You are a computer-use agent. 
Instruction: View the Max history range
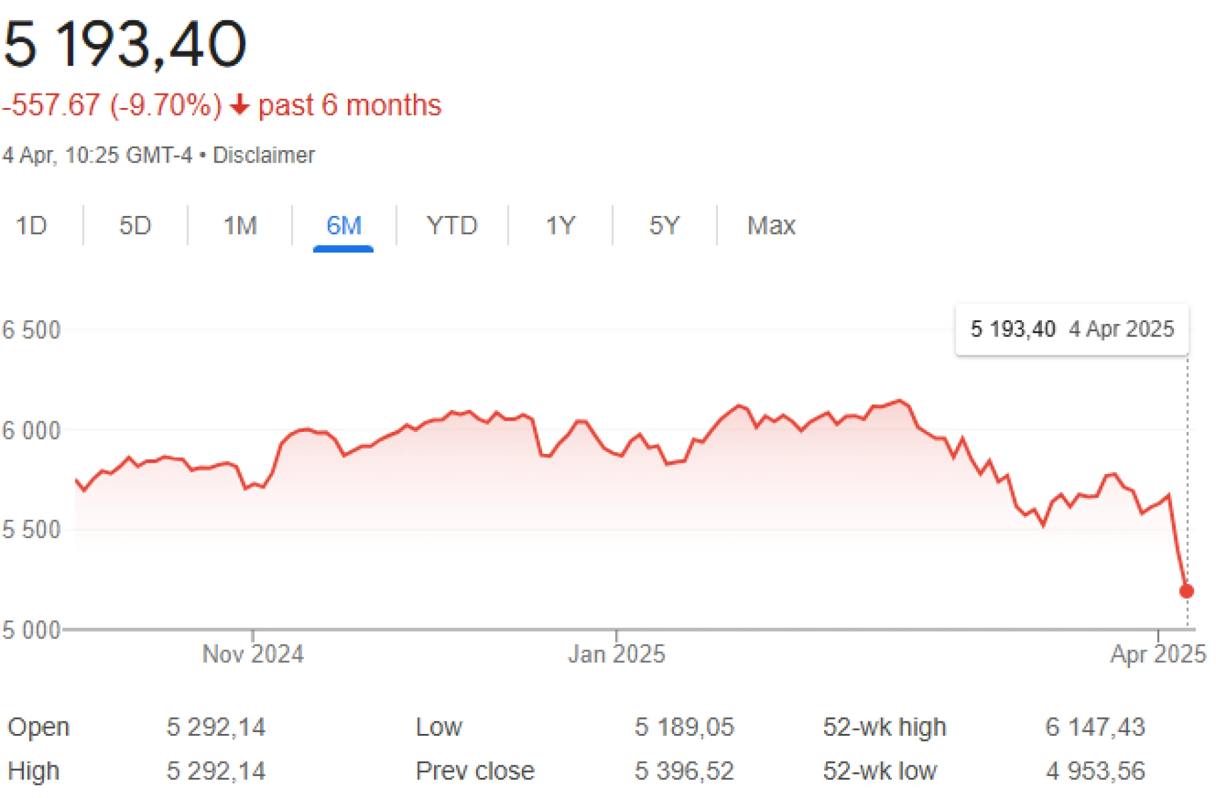(771, 225)
